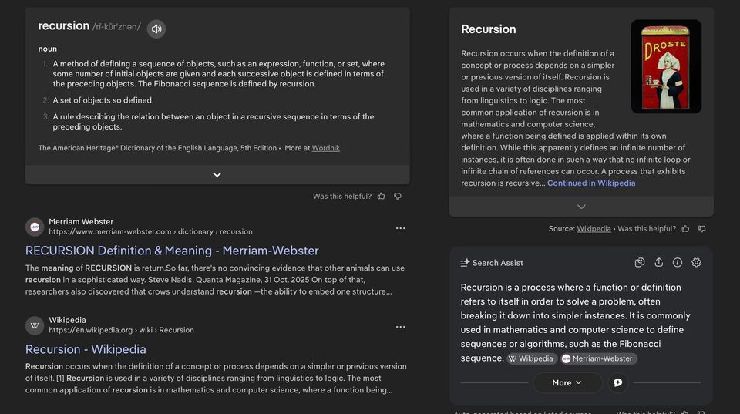Give thumbs up under the dictionary definition card
The image size is (740, 414).
point(382,196)
